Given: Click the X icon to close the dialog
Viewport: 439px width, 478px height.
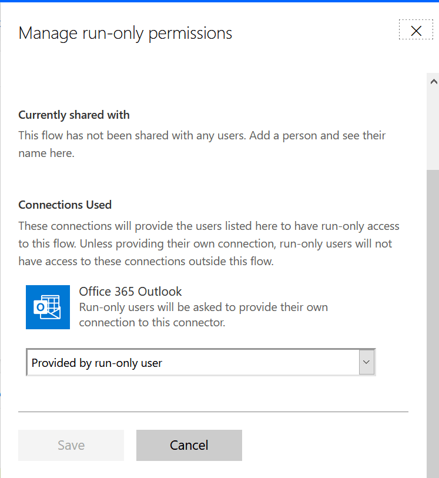Looking at the screenshot, I should pos(416,29).
